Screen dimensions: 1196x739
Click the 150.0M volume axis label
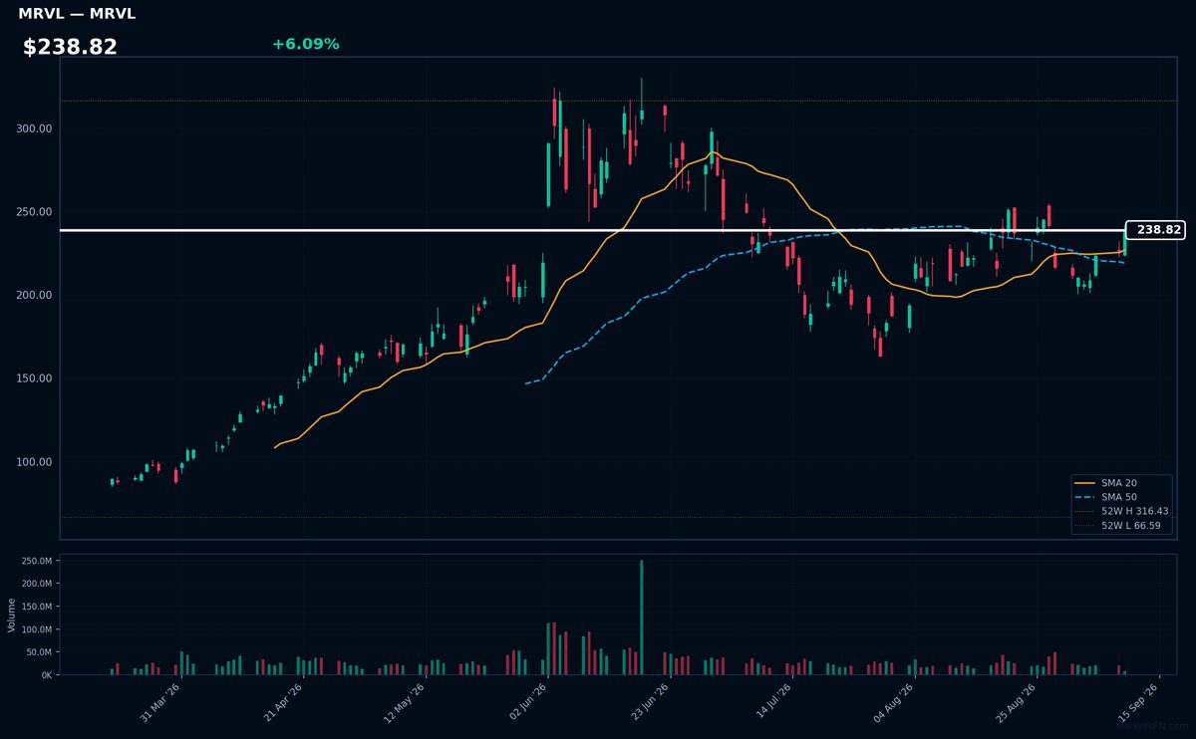(x=38, y=607)
